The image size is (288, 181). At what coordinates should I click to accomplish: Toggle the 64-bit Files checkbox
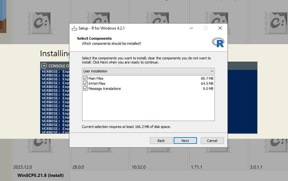pyautogui.click(x=85, y=84)
